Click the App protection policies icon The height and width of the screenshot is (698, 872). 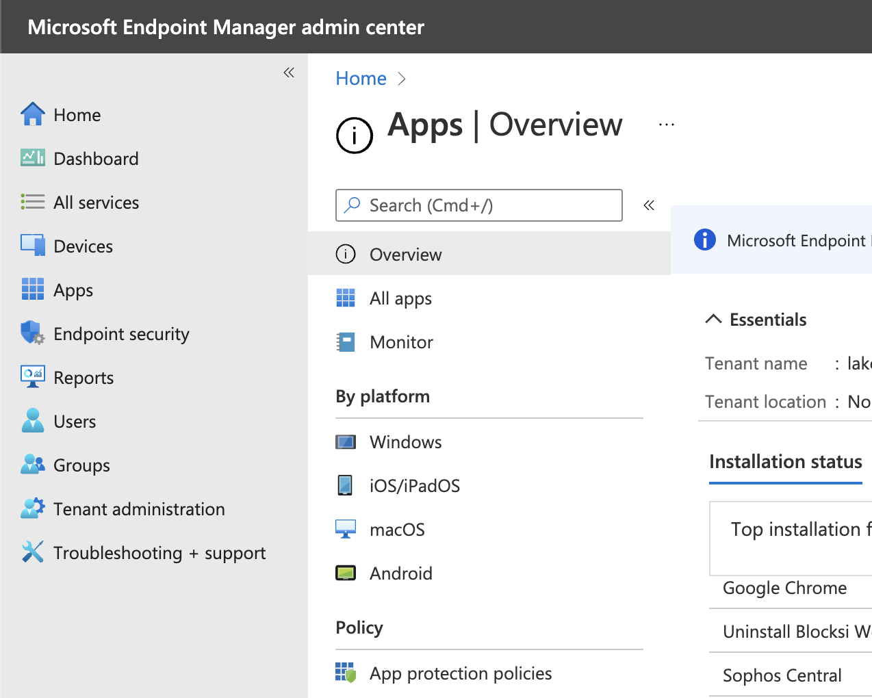tap(346, 673)
